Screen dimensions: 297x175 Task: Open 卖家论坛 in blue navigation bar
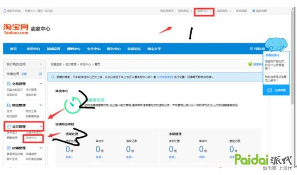pos(134,49)
